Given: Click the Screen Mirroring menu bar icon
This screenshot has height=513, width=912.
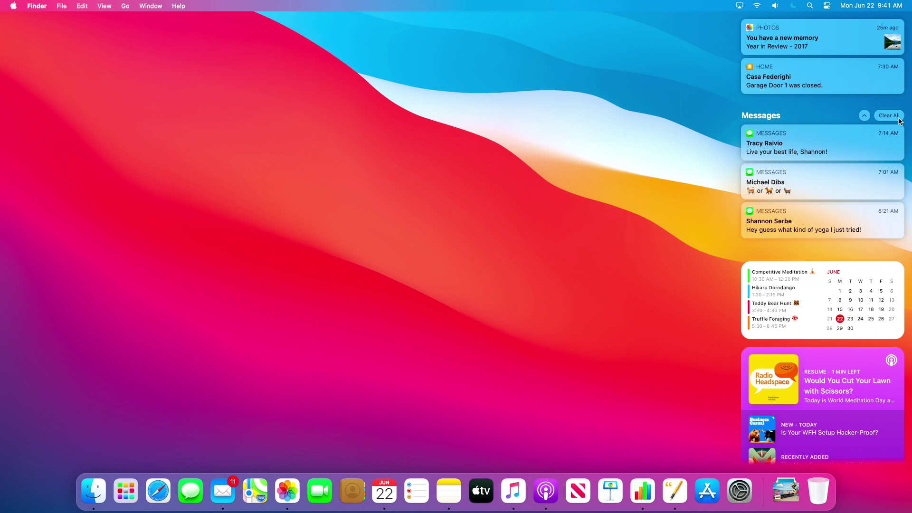Looking at the screenshot, I should coord(740,6).
